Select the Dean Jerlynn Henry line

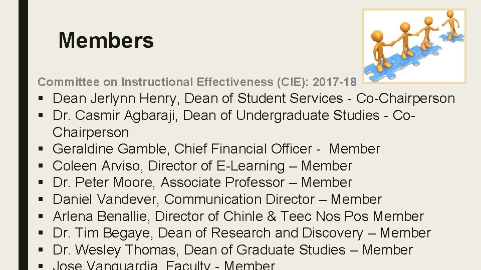tap(254, 99)
